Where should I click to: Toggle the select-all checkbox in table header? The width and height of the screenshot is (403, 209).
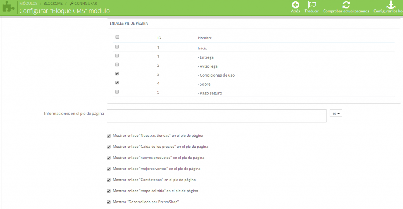(117, 37)
